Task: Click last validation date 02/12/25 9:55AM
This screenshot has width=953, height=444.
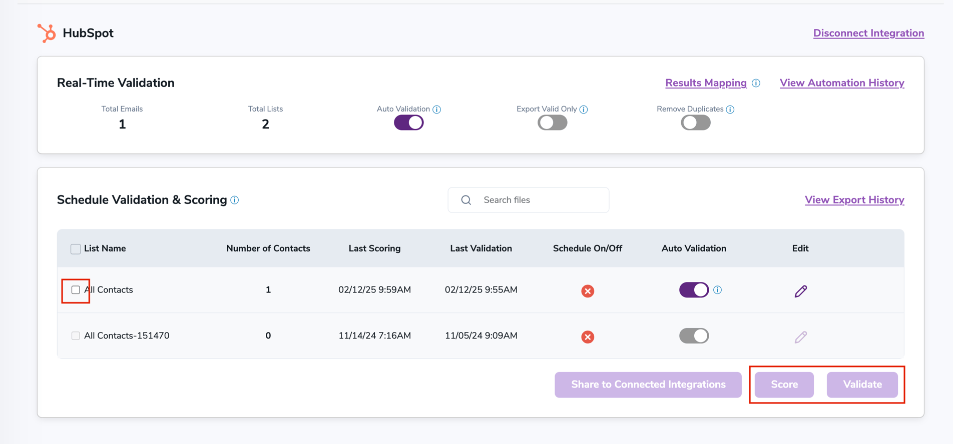Action: point(481,290)
